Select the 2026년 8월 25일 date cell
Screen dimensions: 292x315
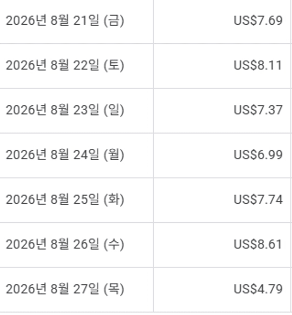click(77, 200)
